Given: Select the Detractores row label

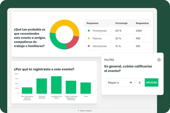Looking at the screenshot, I should tap(100, 46).
